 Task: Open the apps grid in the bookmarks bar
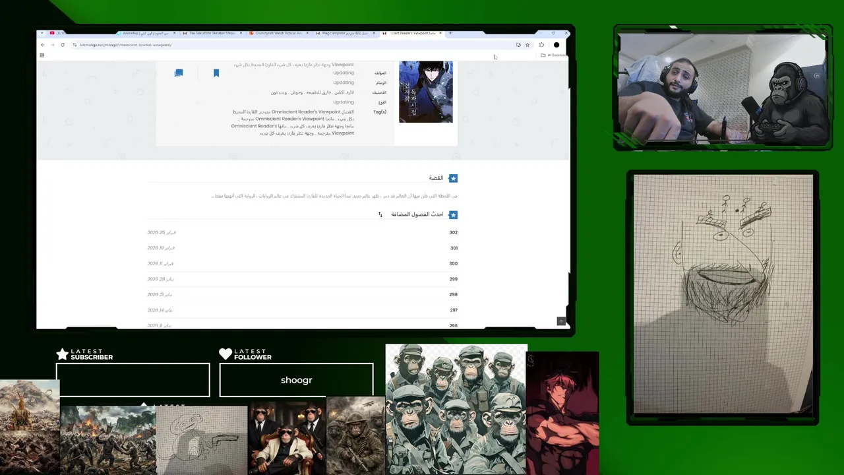42,55
